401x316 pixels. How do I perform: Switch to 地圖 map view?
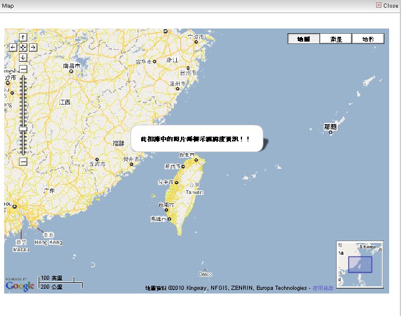304,39
